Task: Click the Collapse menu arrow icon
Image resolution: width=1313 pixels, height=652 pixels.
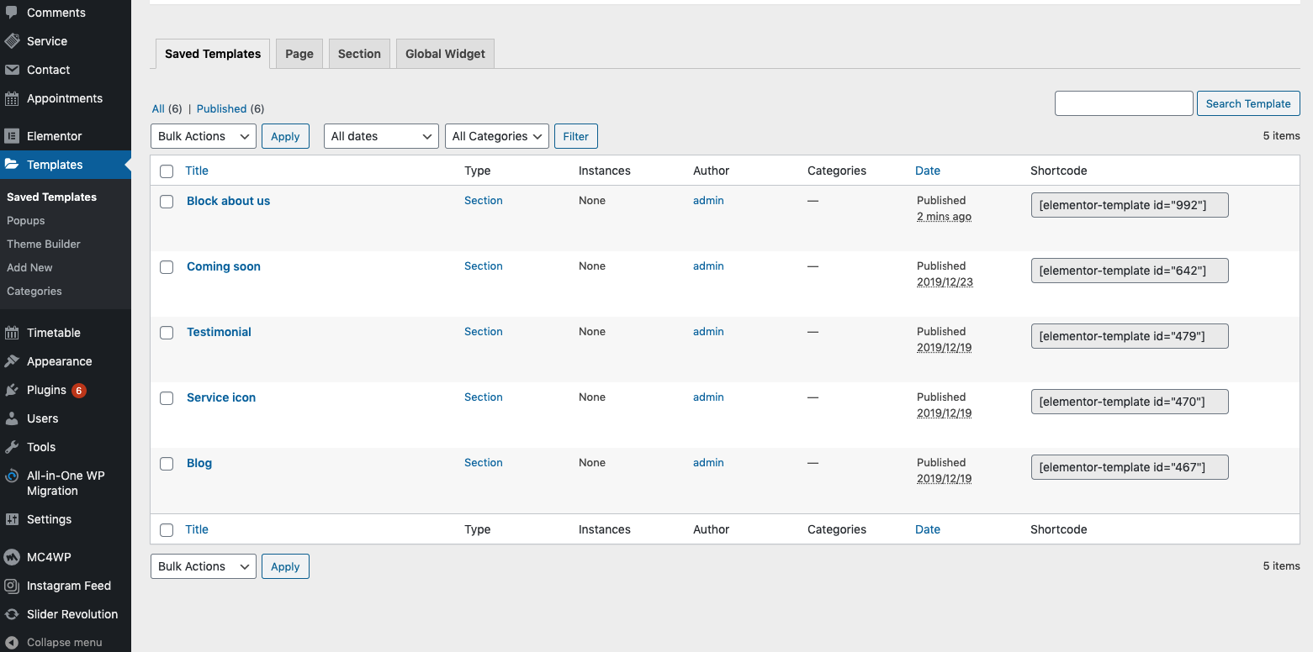Action: point(12,643)
